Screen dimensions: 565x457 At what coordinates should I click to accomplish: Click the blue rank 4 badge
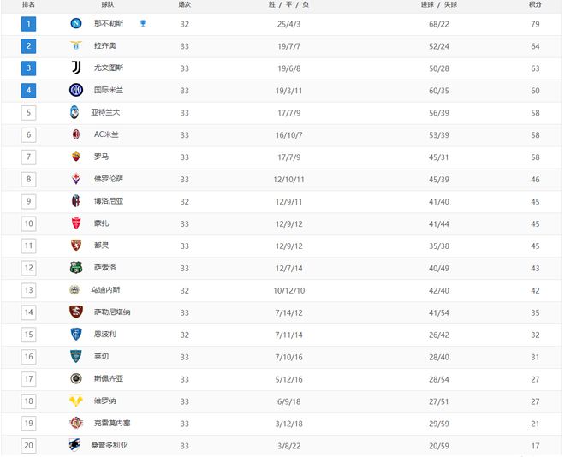tap(30, 91)
